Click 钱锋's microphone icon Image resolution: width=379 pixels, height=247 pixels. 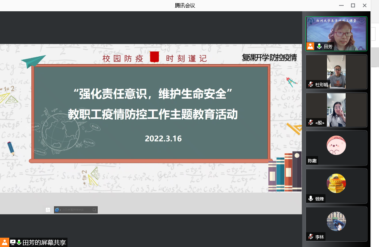pyautogui.click(x=311, y=198)
